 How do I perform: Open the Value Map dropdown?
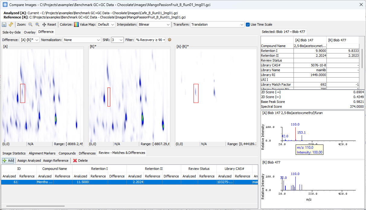[x=106, y=24]
